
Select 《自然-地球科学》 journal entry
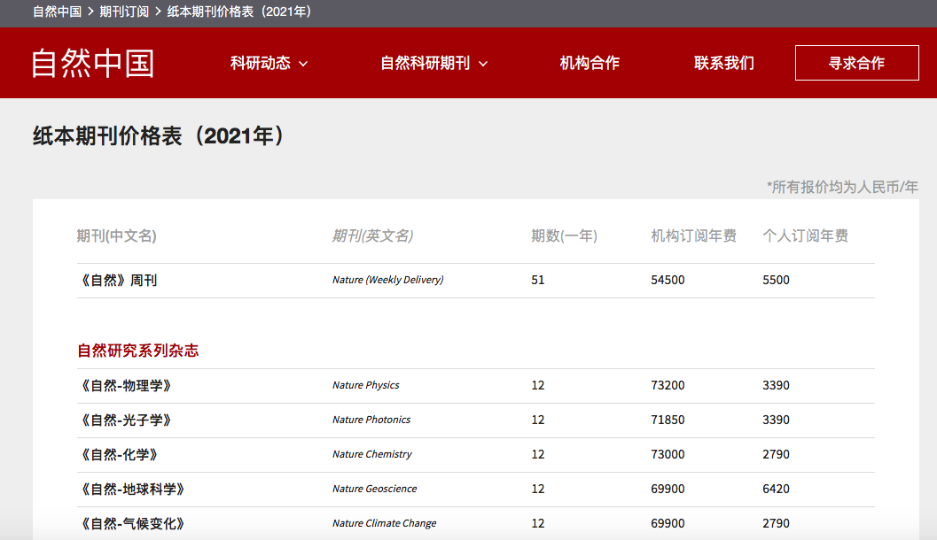click(130, 489)
